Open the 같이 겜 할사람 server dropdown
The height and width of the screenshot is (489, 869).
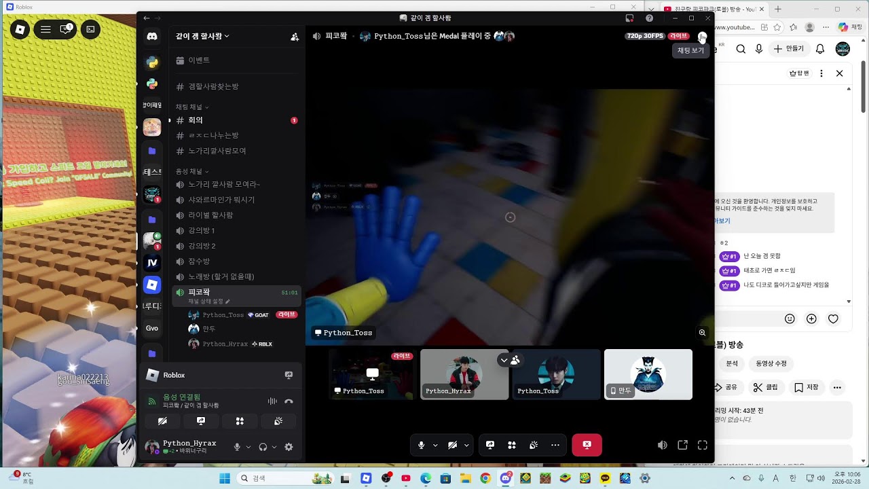(202, 37)
